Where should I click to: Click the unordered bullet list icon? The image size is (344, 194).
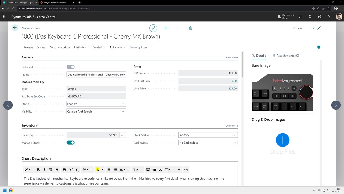coord(109,170)
